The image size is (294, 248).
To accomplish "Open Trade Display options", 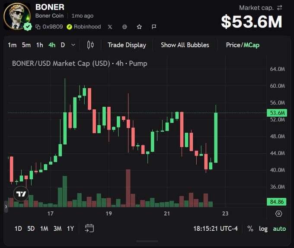I will click(127, 45).
